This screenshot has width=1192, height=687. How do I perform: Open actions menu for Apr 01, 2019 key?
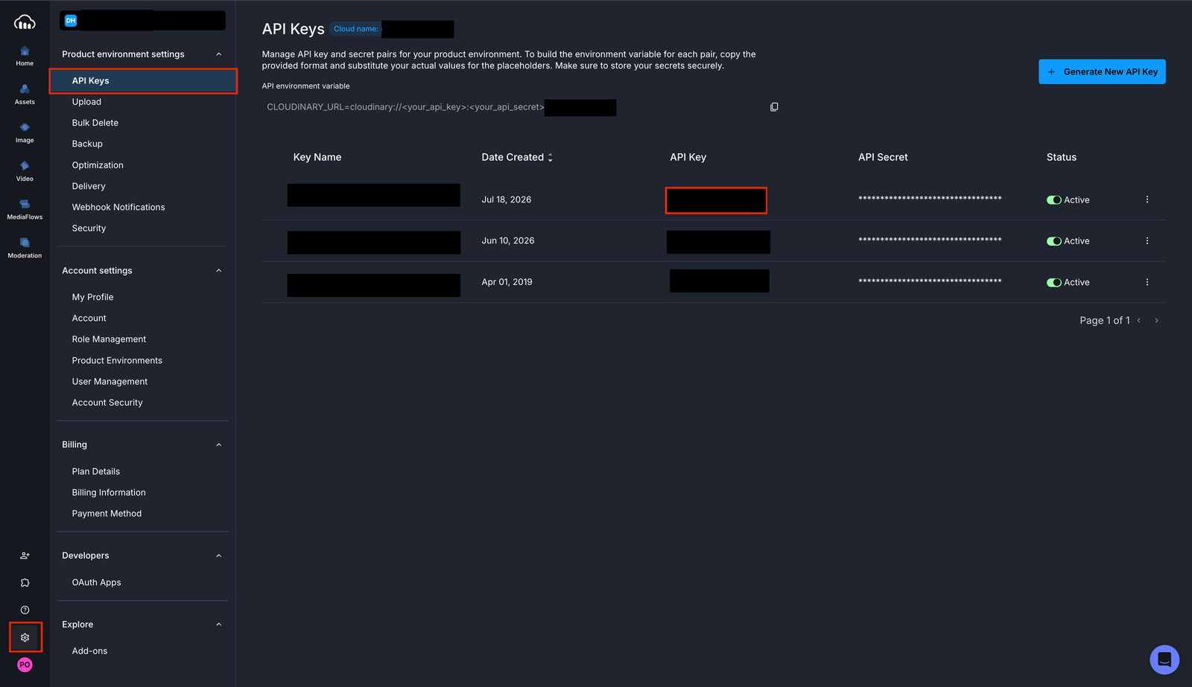click(x=1147, y=282)
